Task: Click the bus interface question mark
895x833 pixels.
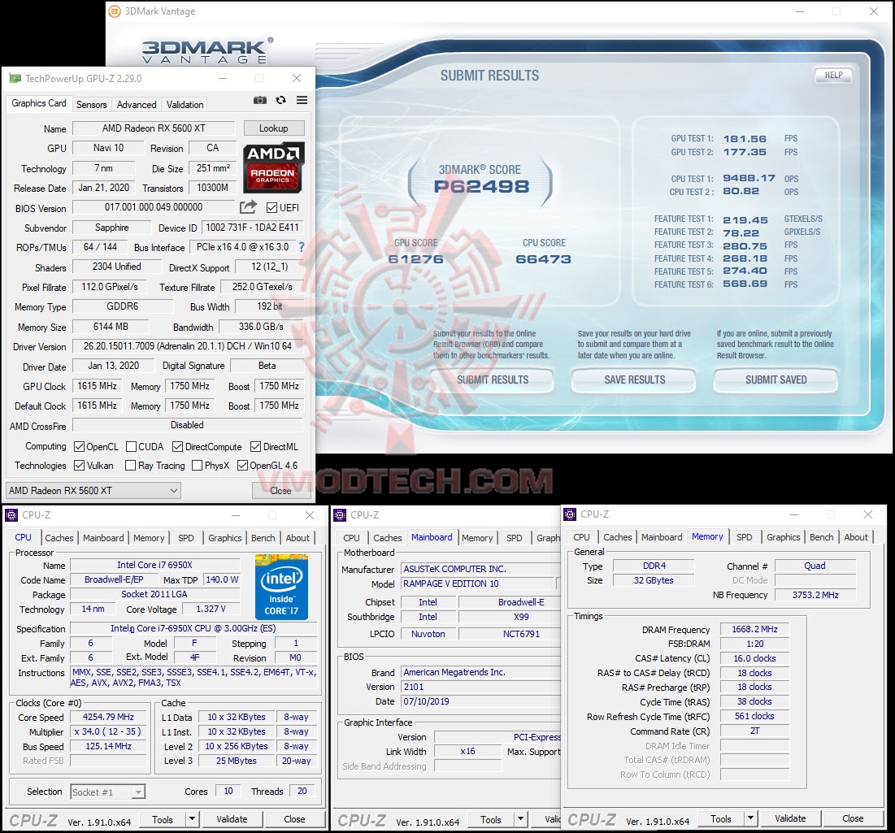Action: (302, 247)
